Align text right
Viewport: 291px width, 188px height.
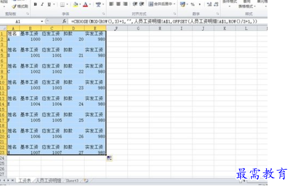[125, 4]
